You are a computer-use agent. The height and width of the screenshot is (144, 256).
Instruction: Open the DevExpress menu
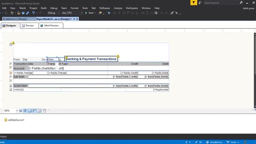coord(132,8)
